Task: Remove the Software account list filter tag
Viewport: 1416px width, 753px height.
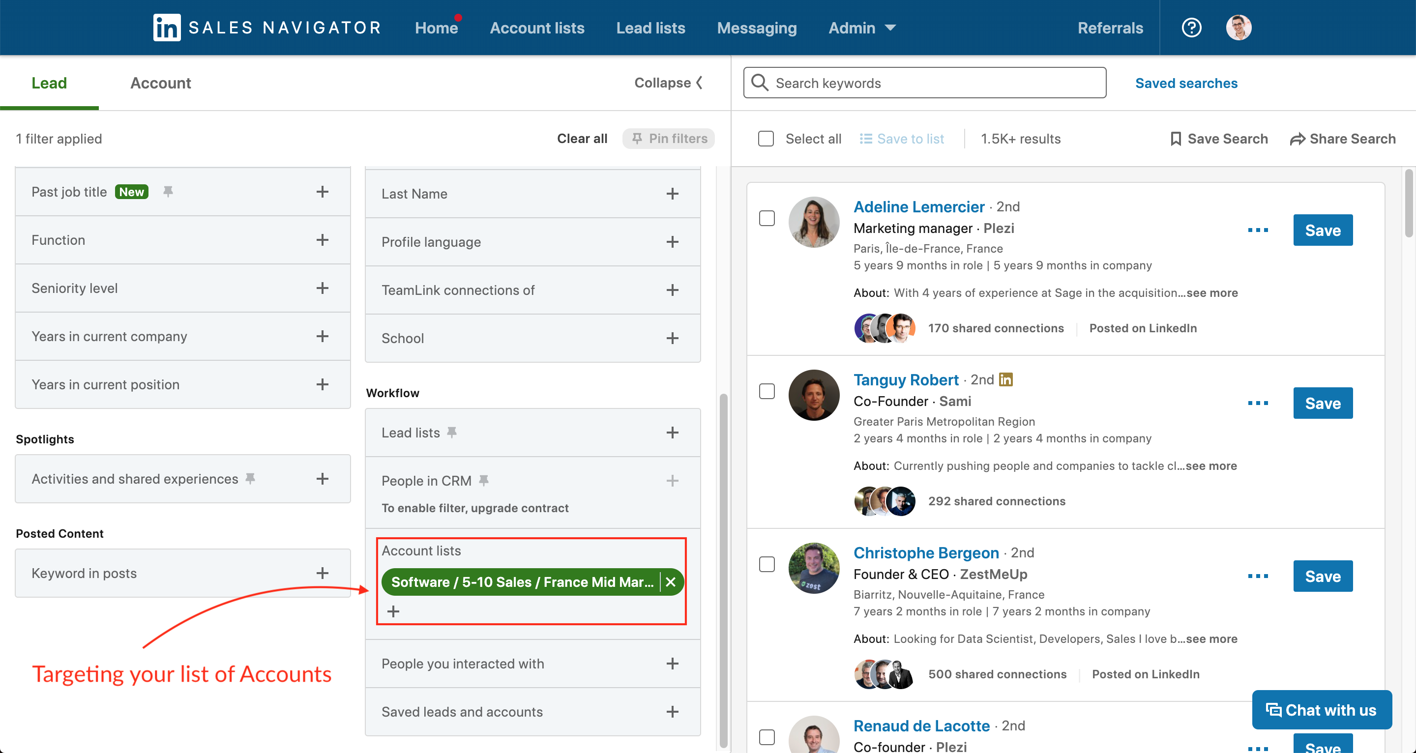Action: tap(673, 581)
